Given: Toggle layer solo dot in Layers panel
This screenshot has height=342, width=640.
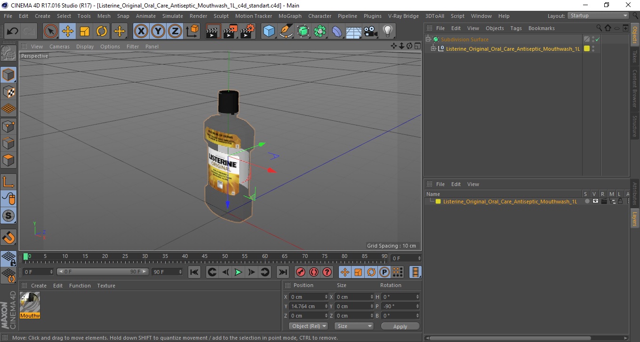Looking at the screenshot, I should click(587, 201).
